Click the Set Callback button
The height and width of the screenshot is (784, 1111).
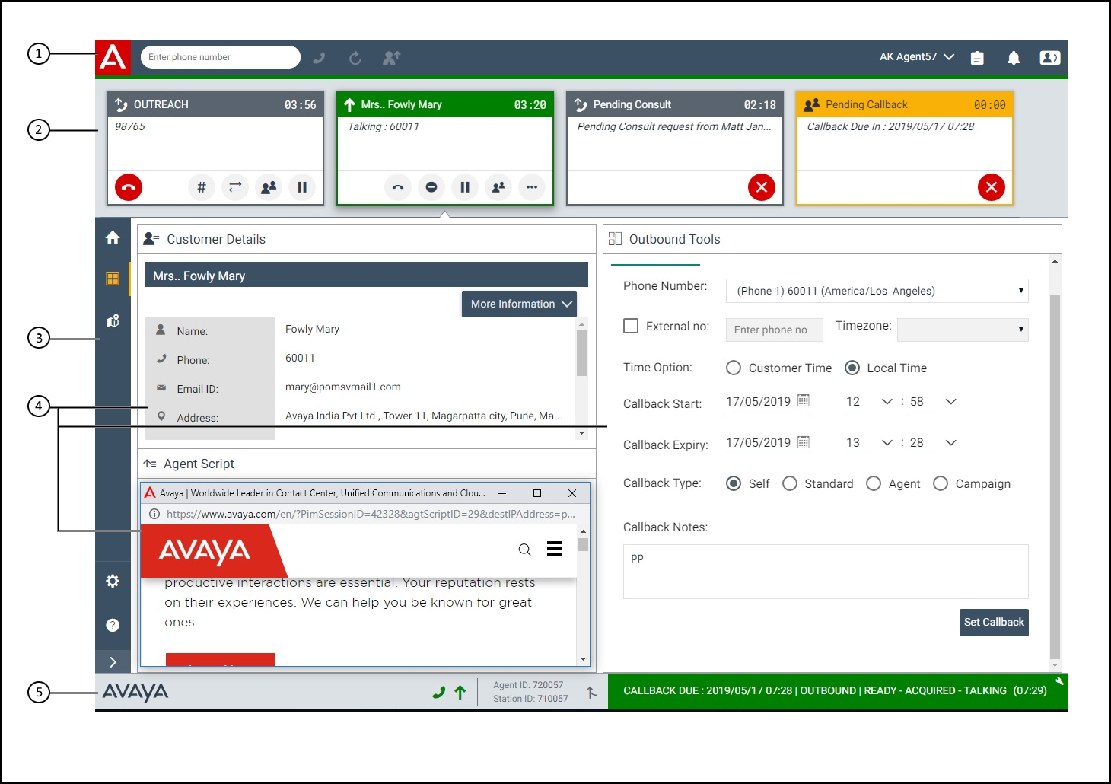(x=994, y=622)
